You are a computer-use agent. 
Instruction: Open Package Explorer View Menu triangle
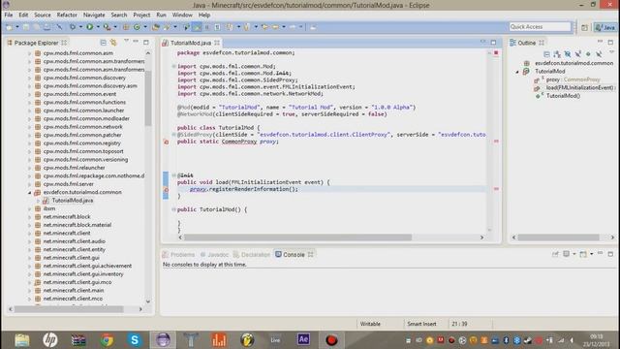pyautogui.click(x=126, y=41)
